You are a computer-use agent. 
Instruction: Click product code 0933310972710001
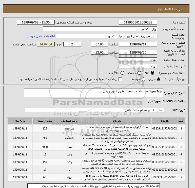(165, 162)
